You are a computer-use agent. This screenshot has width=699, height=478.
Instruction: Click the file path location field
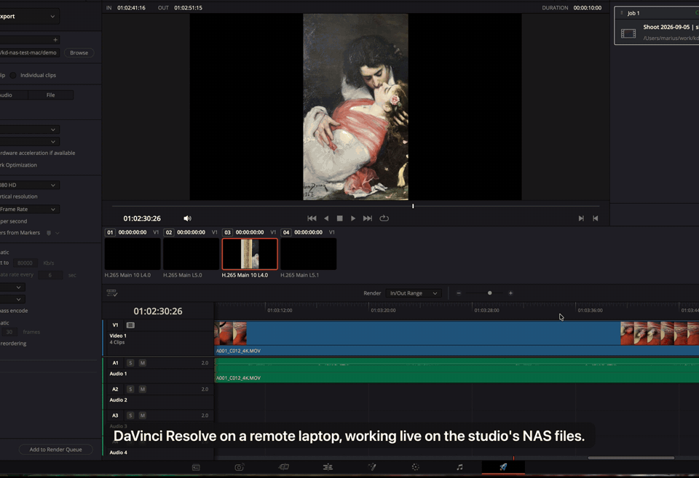coord(29,52)
